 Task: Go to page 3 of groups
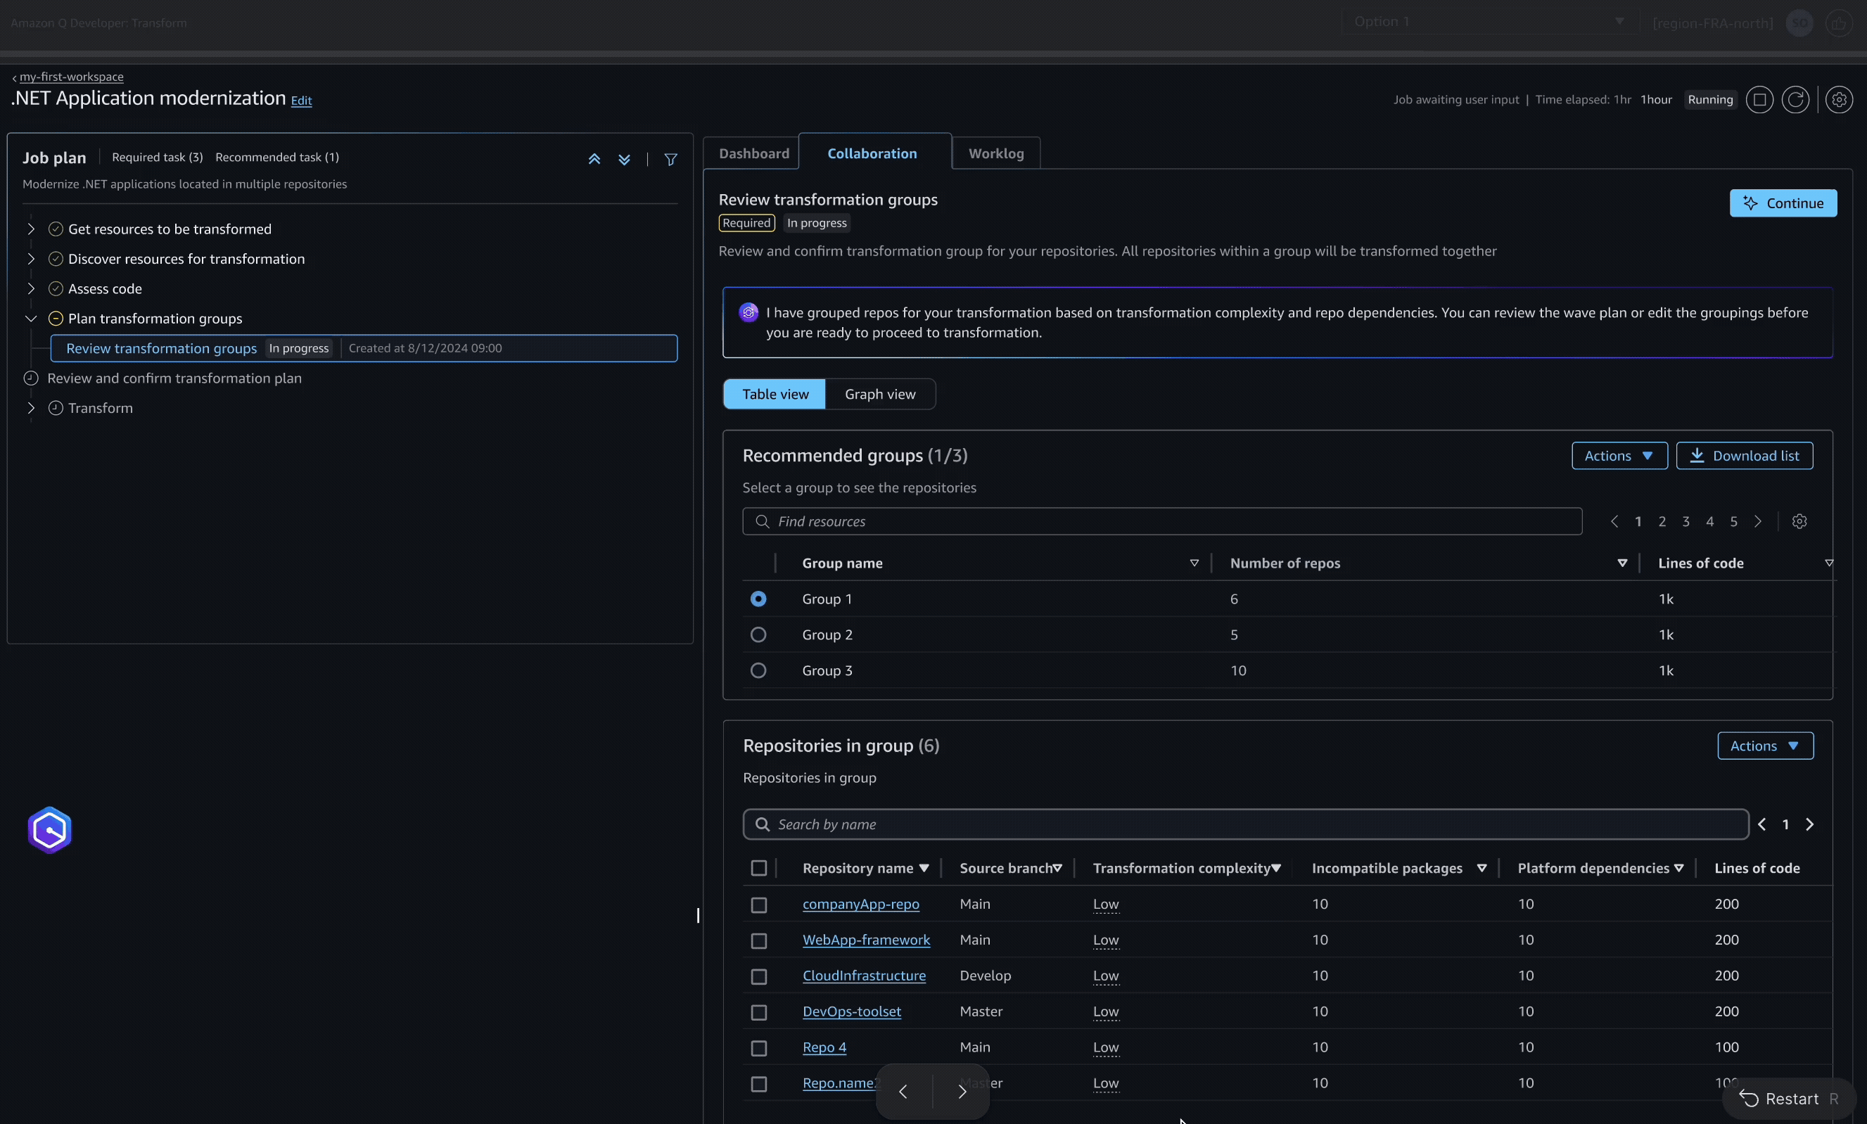coord(1686,521)
